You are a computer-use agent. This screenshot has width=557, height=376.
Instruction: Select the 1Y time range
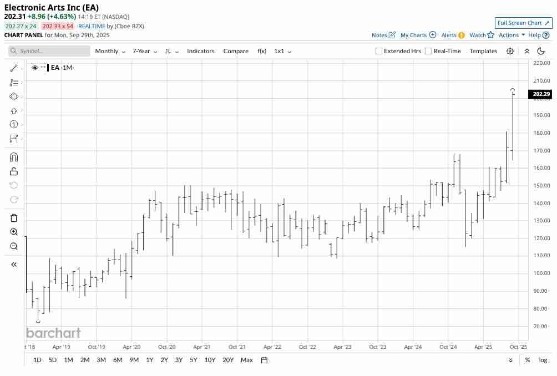click(x=150, y=360)
